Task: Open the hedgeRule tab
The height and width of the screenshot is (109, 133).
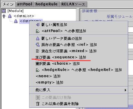Action: point(47,4)
